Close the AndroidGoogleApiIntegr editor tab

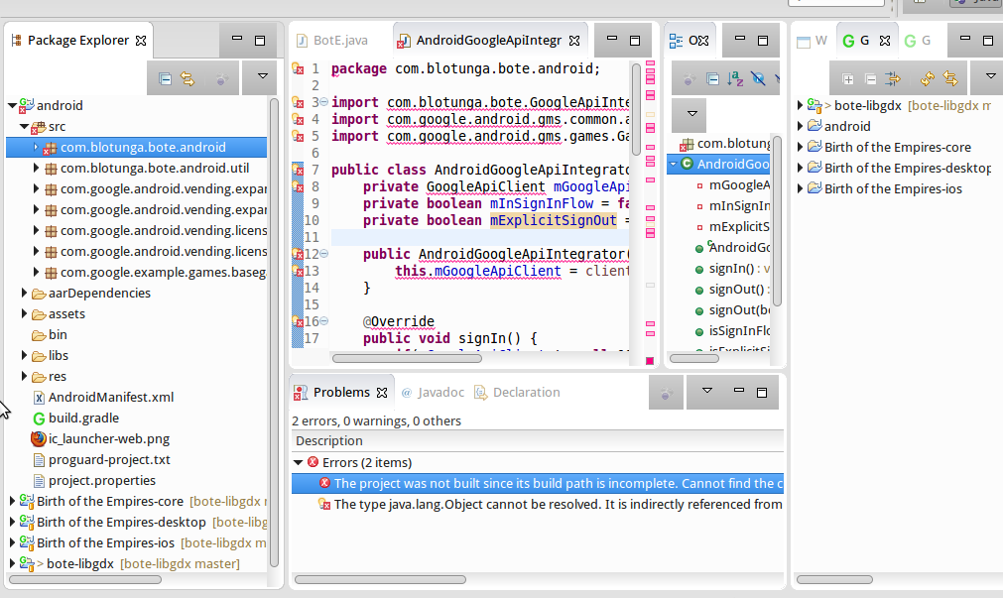(x=574, y=41)
